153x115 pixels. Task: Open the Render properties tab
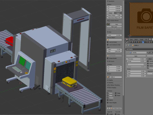click(x=130, y=42)
